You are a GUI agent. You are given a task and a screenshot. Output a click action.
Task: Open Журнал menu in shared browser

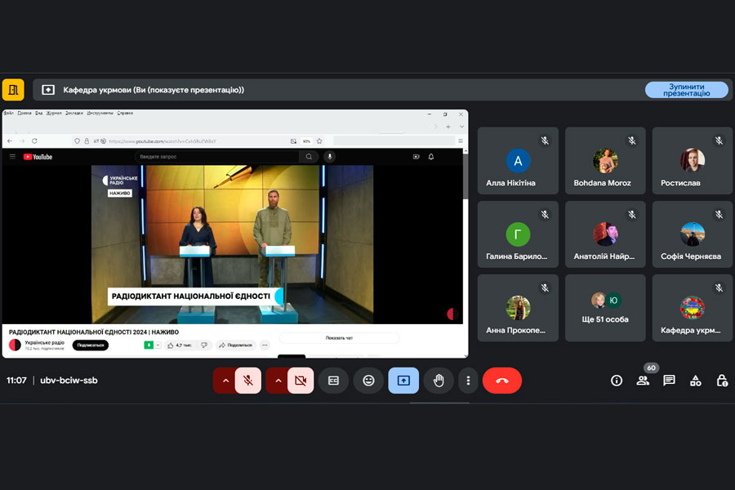(x=54, y=113)
